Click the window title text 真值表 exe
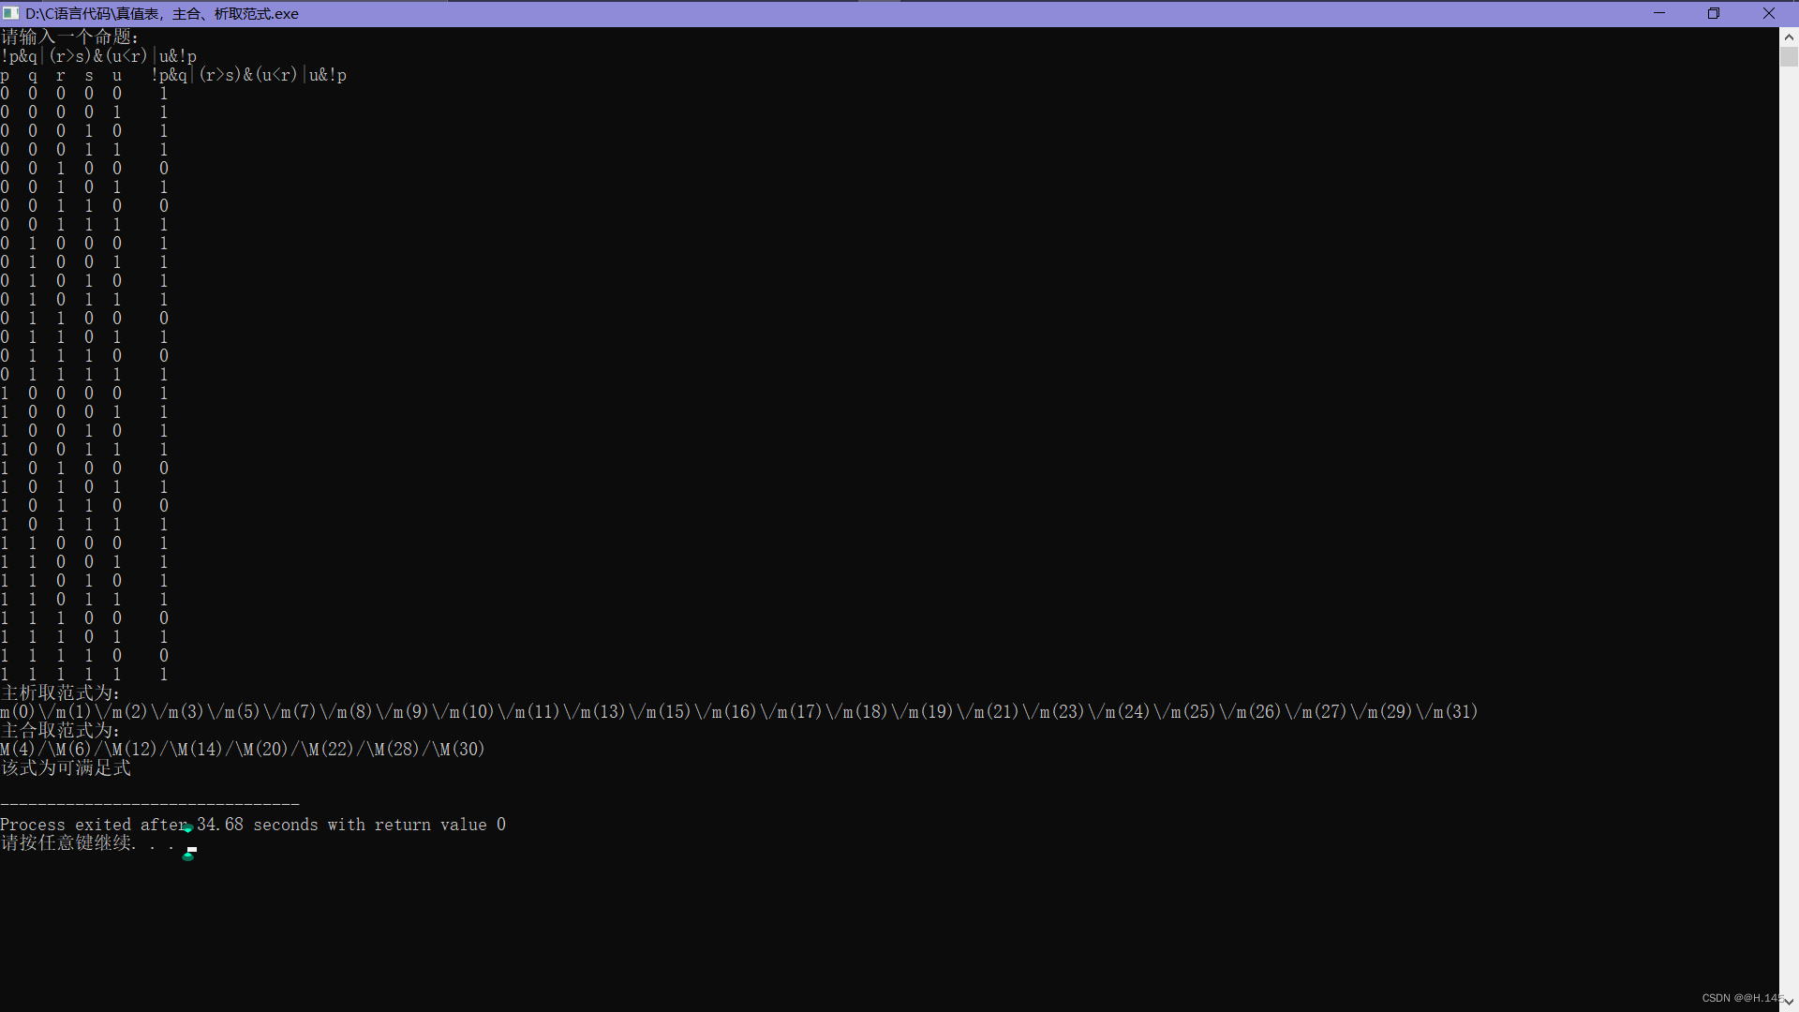This screenshot has height=1012, width=1799. click(x=161, y=14)
